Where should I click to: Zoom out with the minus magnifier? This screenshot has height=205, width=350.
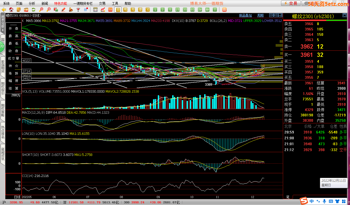click(48, 10)
